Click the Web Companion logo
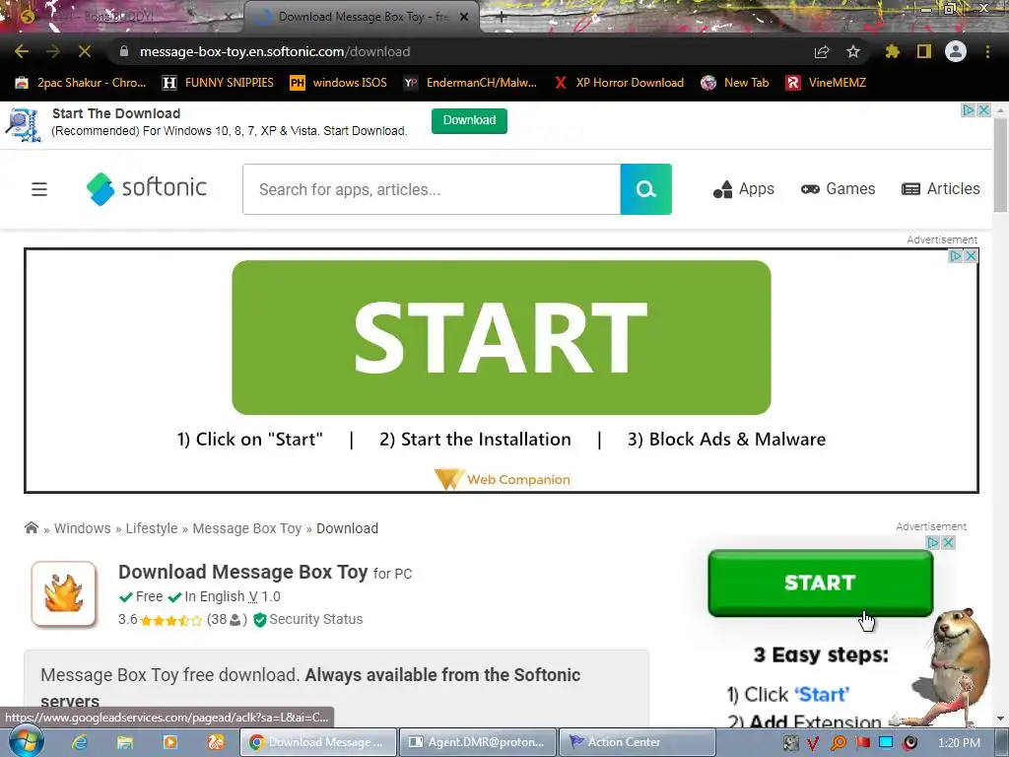1009x757 pixels. [x=503, y=479]
